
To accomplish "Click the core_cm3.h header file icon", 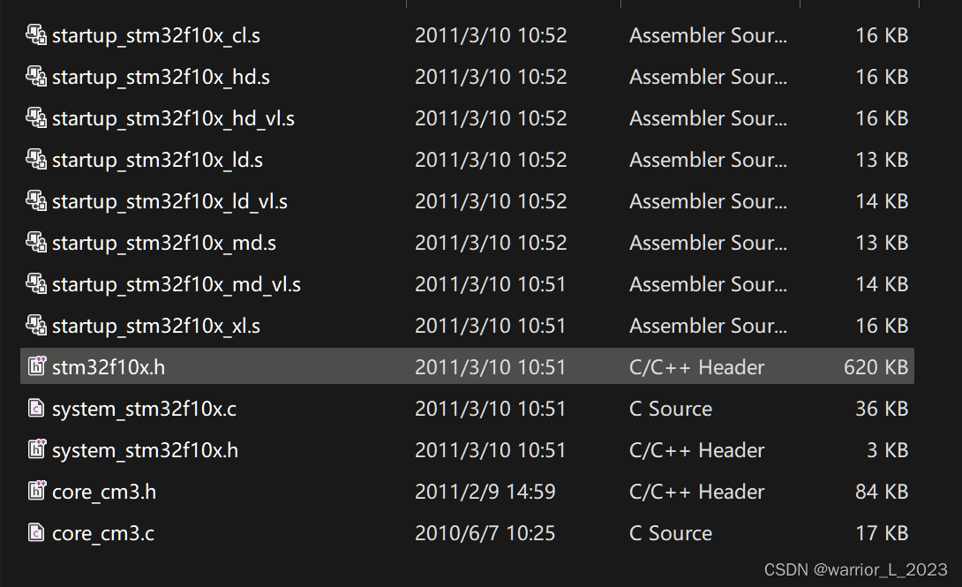I will [x=37, y=491].
